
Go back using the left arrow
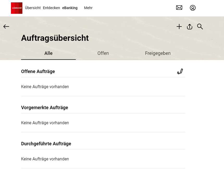6,27
